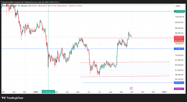Click the purple lightning event icon
Viewport: 187px width, 102px height.
click(x=131, y=88)
